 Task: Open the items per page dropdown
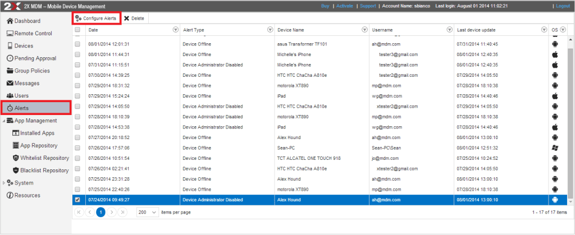click(x=148, y=212)
